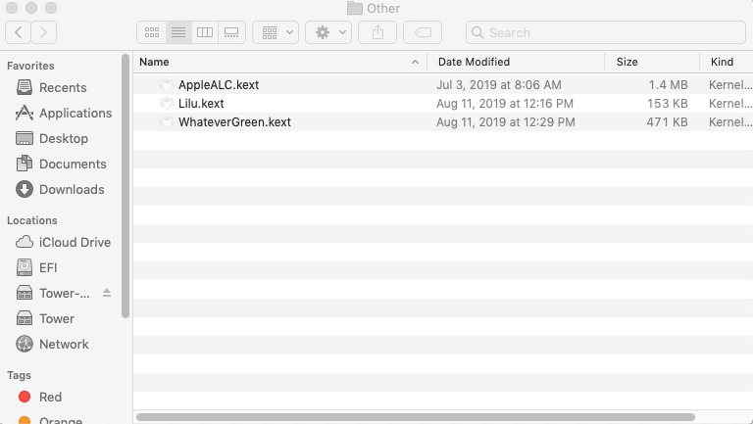
Task: Open the group-by arrangement dropdown
Action: (x=276, y=32)
